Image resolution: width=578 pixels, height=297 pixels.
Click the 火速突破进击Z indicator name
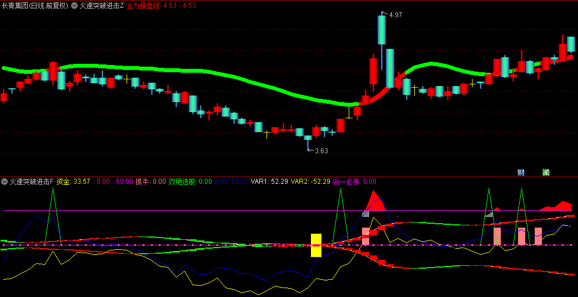pyautogui.click(x=102, y=6)
